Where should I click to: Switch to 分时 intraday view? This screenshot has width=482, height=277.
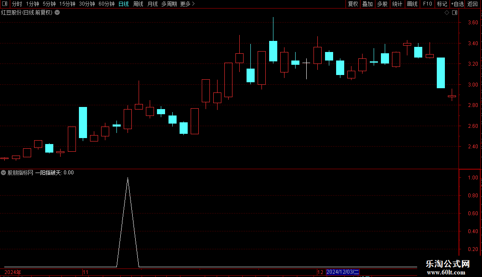pyautogui.click(x=17, y=4)
